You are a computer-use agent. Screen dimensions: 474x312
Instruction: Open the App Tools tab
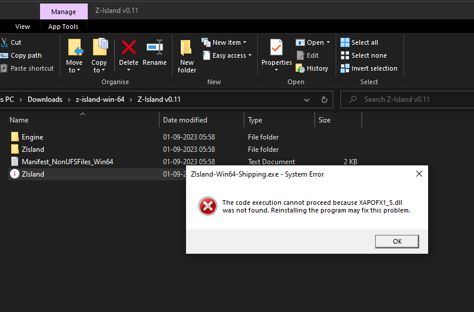click(63, 26)
